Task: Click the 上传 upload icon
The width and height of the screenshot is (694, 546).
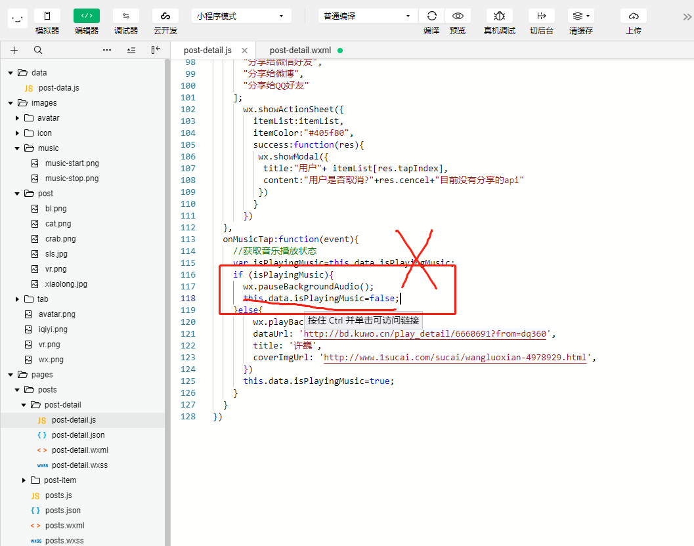Action: click(x=634, y=16)
